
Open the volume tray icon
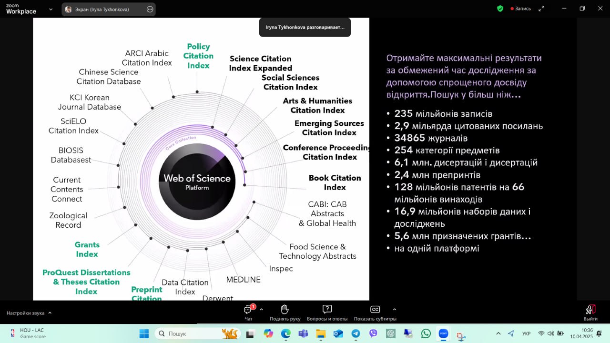(550, 333)
